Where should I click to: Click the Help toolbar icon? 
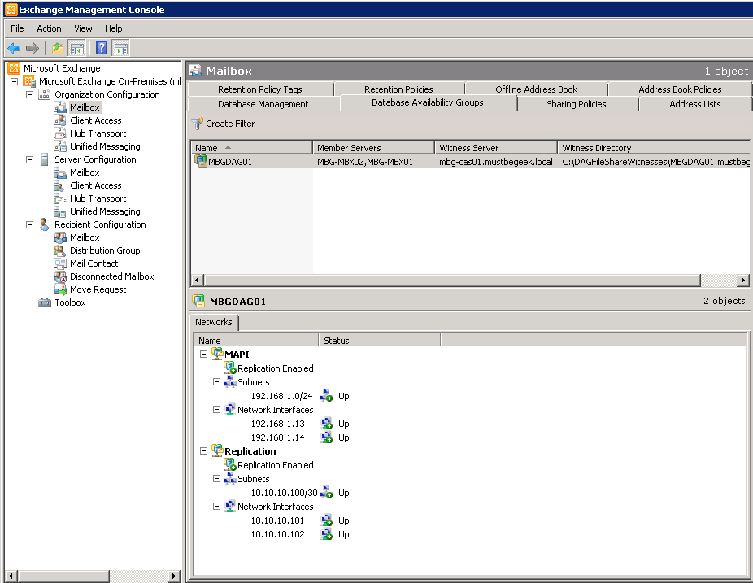tap(101, 48)
